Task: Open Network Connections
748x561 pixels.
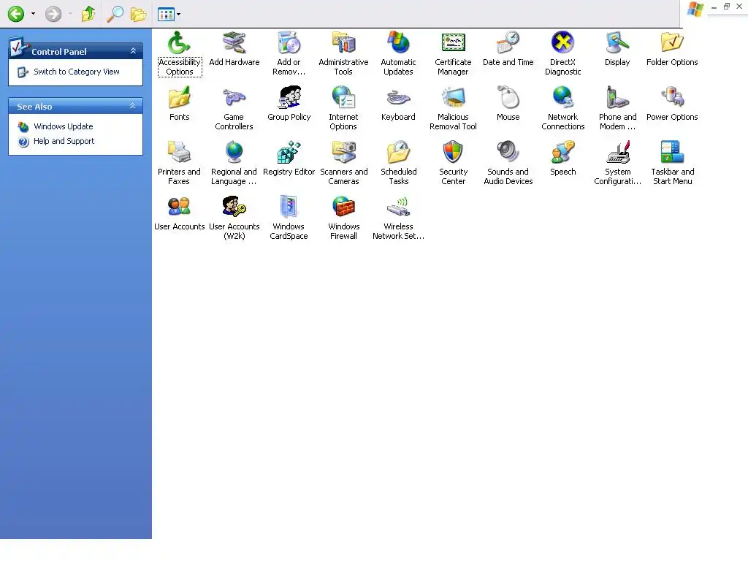Action: (563, 108)
